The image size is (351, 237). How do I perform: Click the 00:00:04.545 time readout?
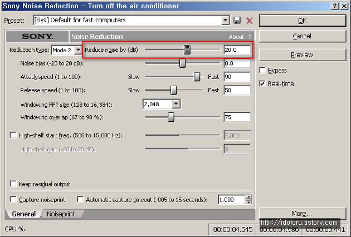(x=233, y=229)
